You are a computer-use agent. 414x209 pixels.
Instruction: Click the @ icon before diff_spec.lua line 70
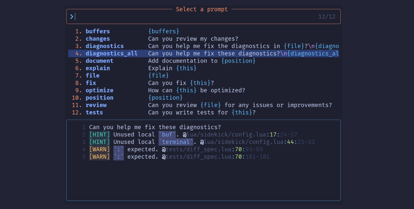click(164, 149)
